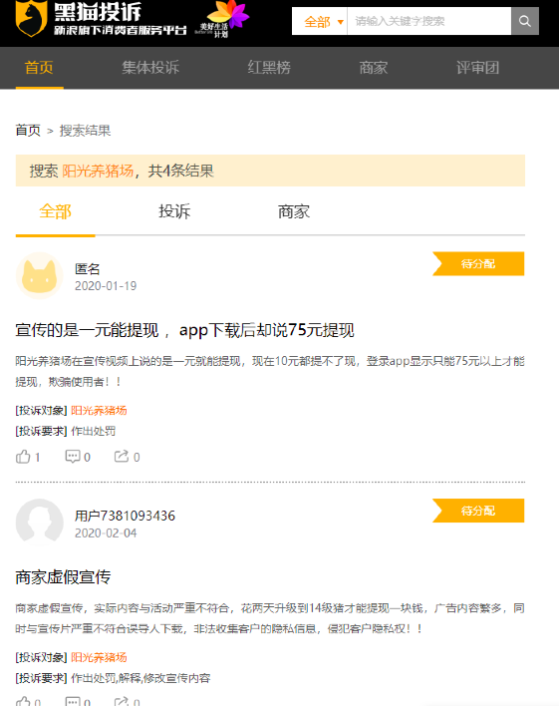Select the 商家 results tab
This screenshot has height=706, width=559.
tap(294, 211)
